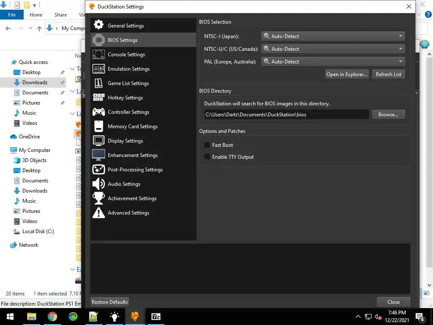Screen dimensions: 433x325
Task: Click the Enhancement Settings screen icon
Action: click(99, 155)
